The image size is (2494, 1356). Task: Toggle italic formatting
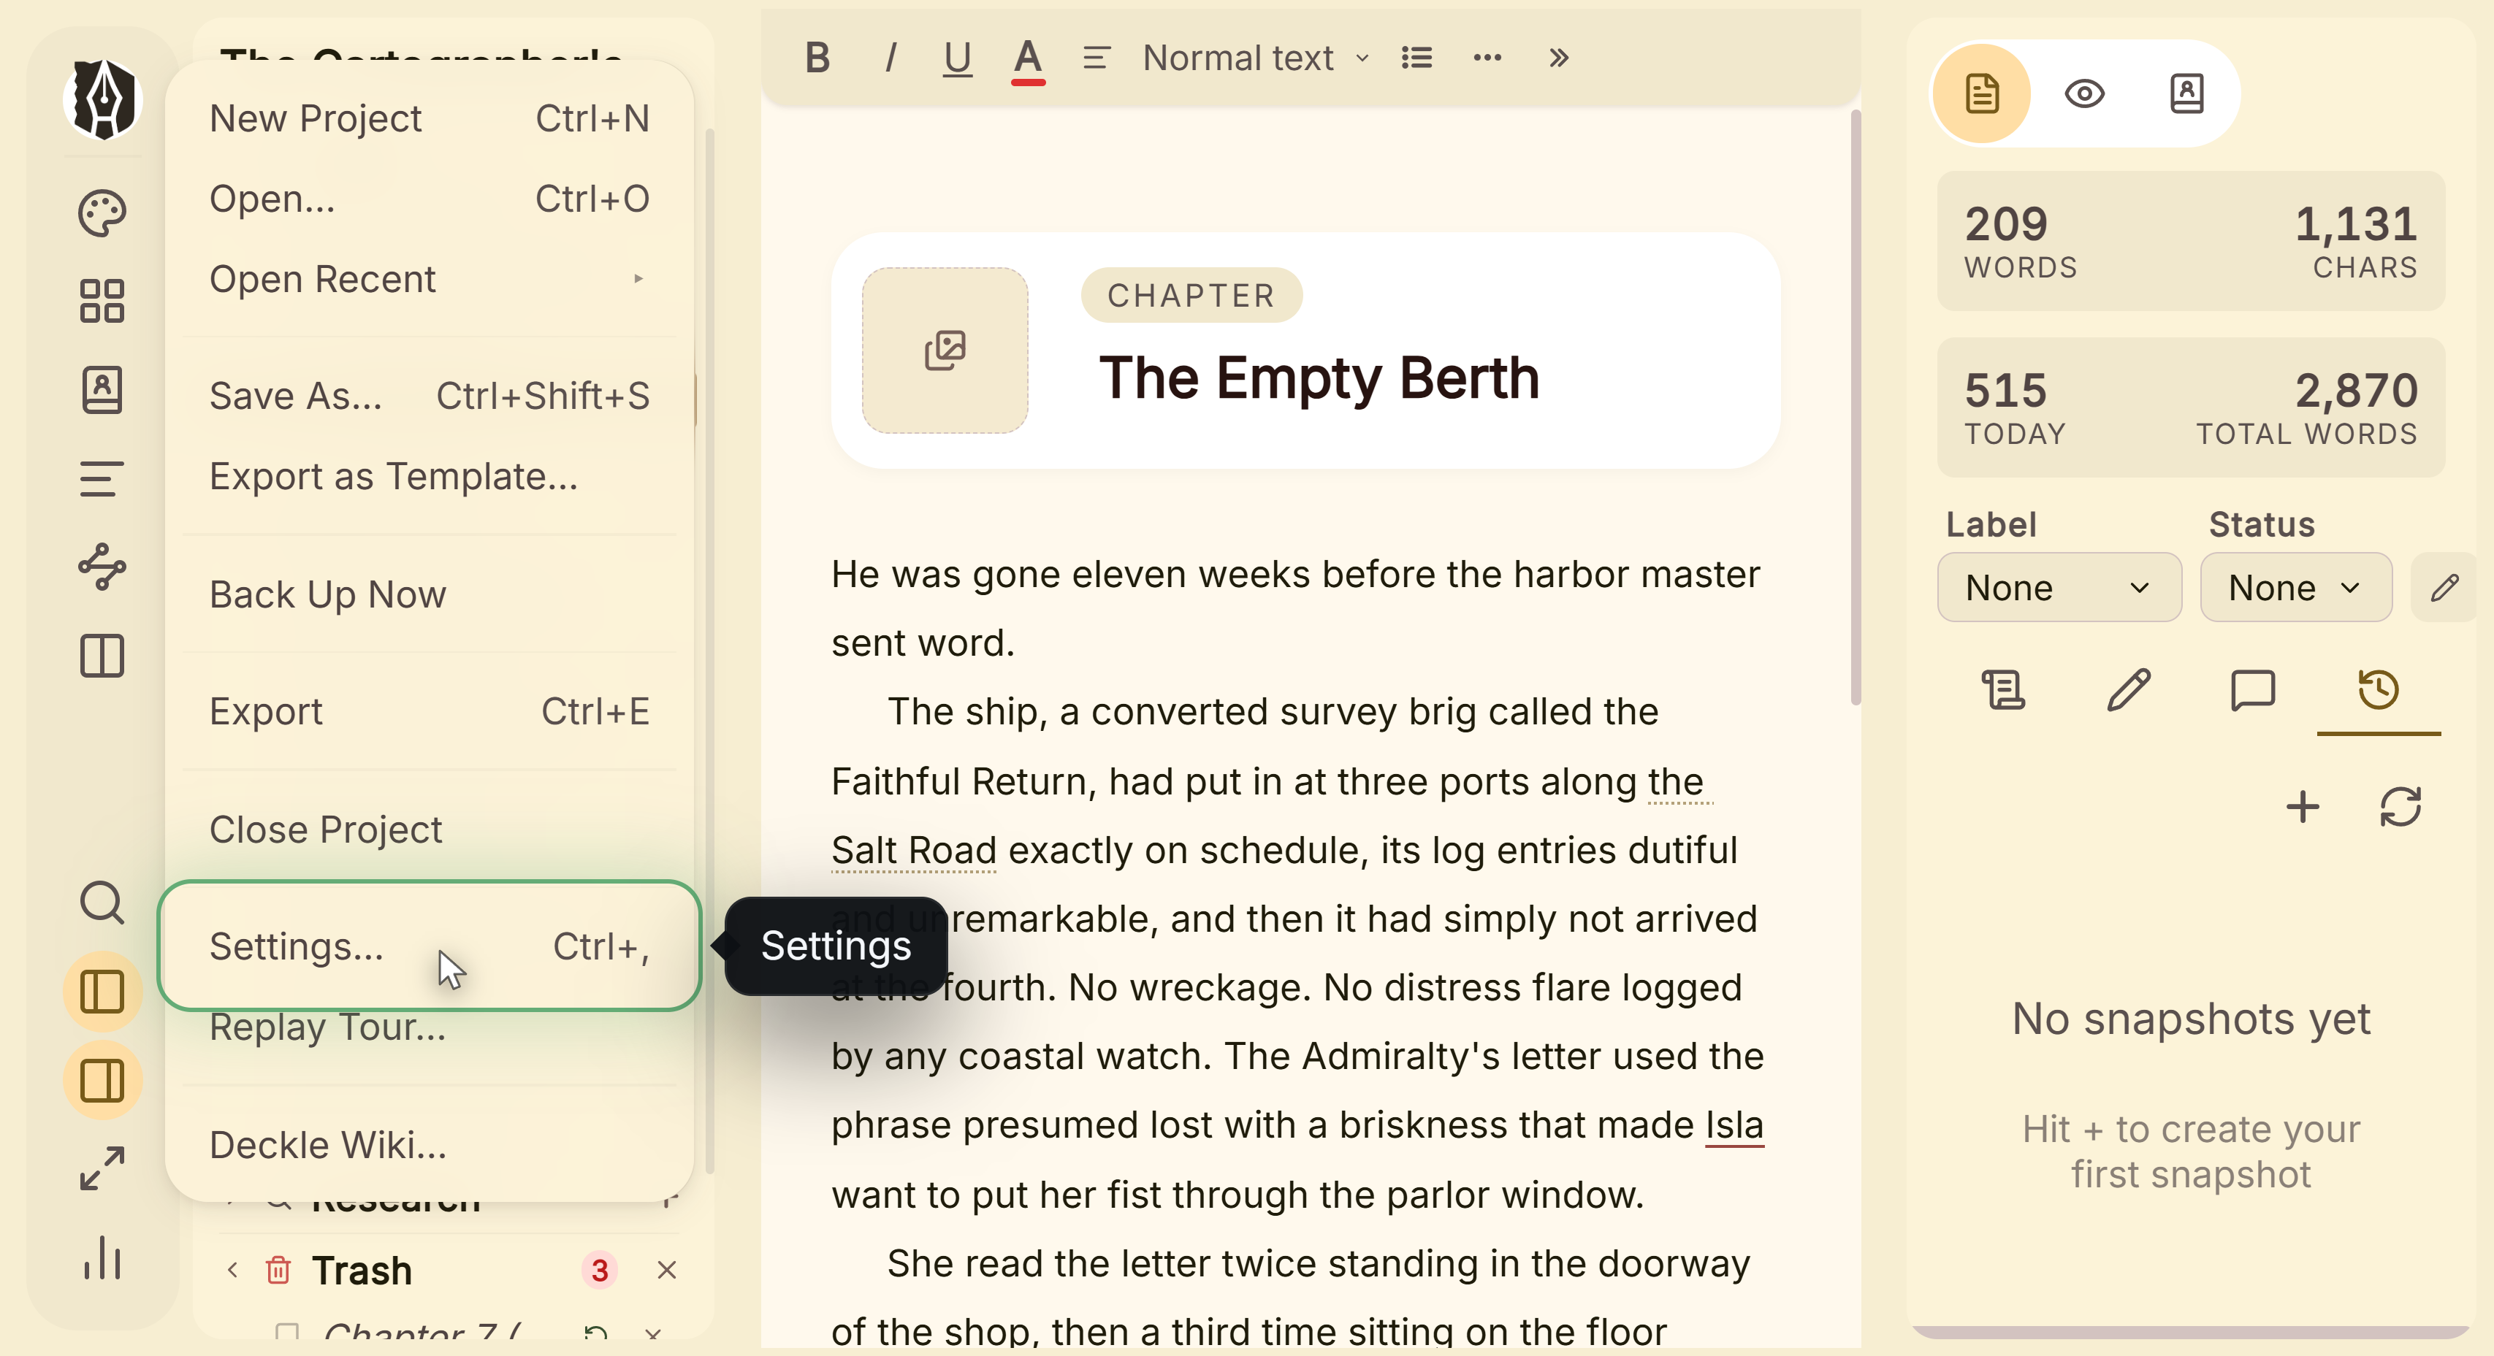click(x=890, y=58)
